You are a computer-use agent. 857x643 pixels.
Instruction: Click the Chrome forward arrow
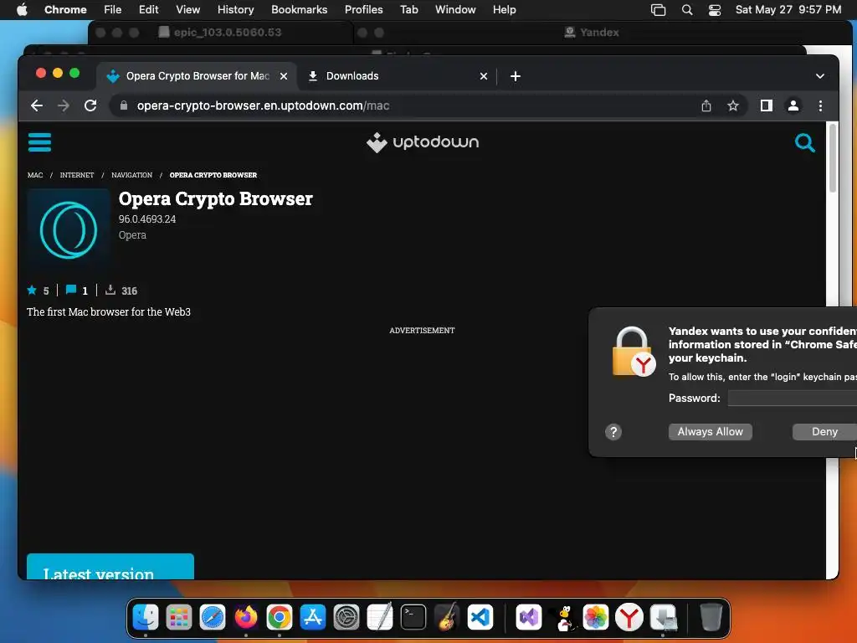64,105
